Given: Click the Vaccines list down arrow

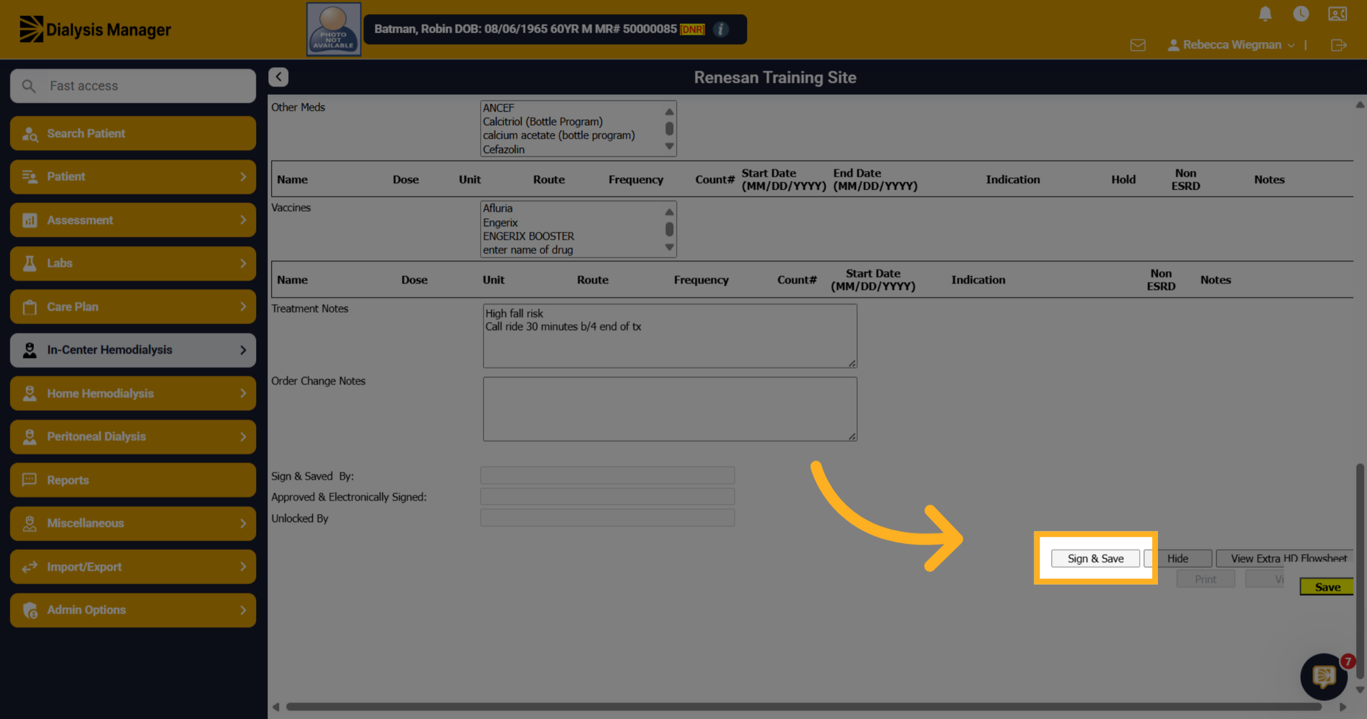Looking at the screenshot, I should 669,247.
